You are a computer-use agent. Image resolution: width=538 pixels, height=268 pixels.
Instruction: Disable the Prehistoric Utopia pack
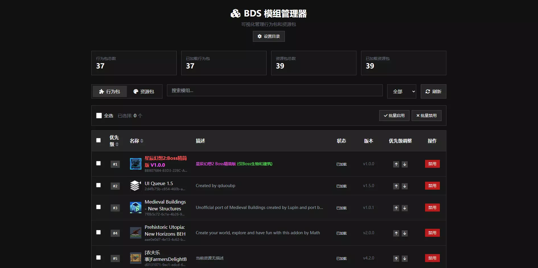pos(432,233)
